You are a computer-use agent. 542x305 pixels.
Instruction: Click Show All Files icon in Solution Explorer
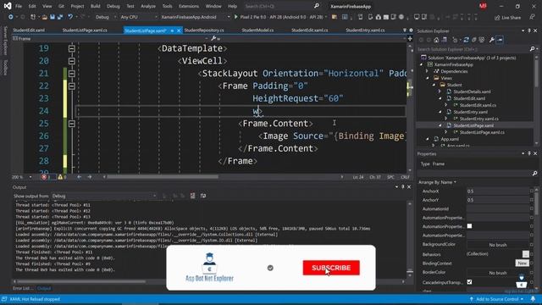point(482,40)
